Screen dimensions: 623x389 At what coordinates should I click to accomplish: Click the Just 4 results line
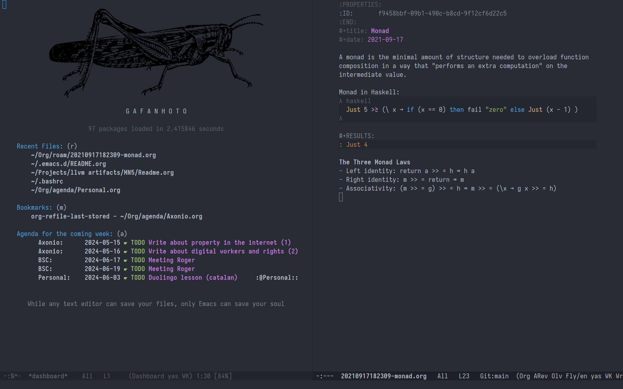[x=356, y=145]
